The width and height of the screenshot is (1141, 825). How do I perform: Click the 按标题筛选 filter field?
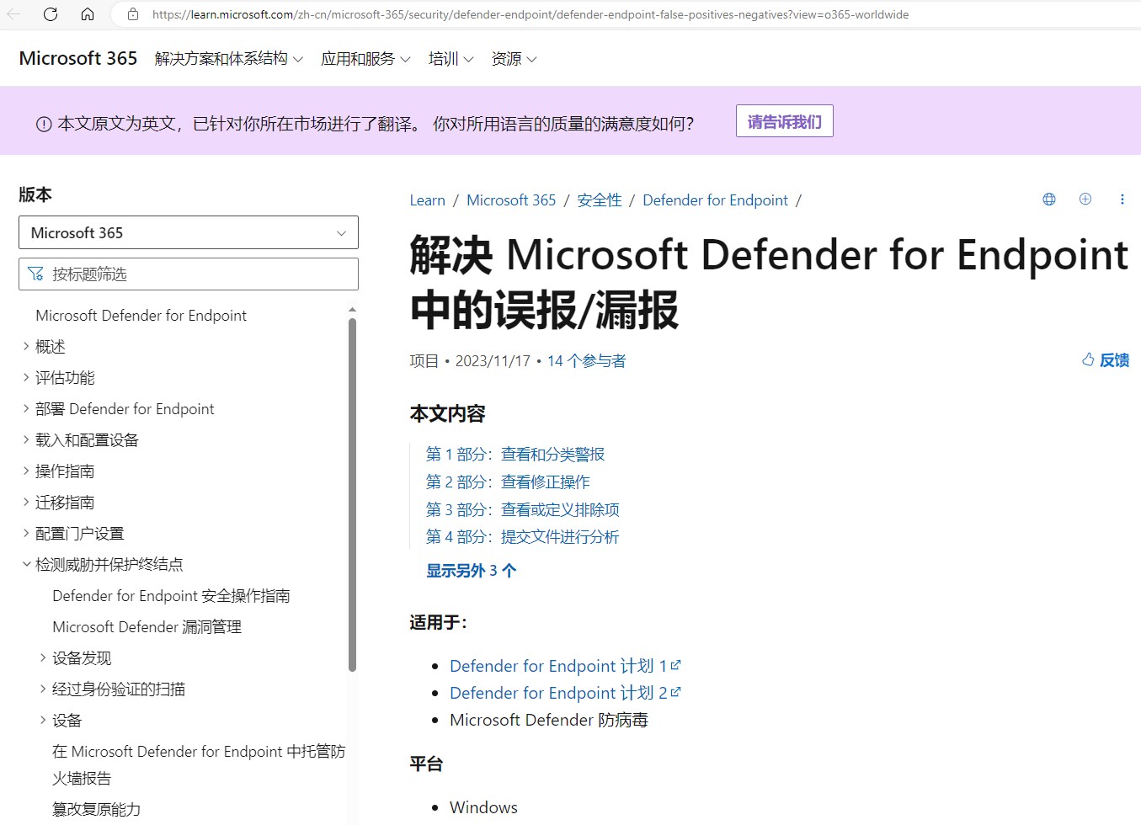[189, 274]
